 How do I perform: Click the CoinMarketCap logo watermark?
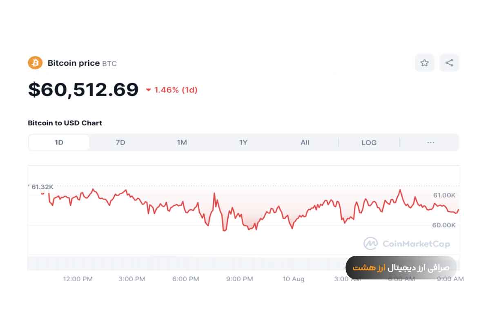tap(407, 244)
